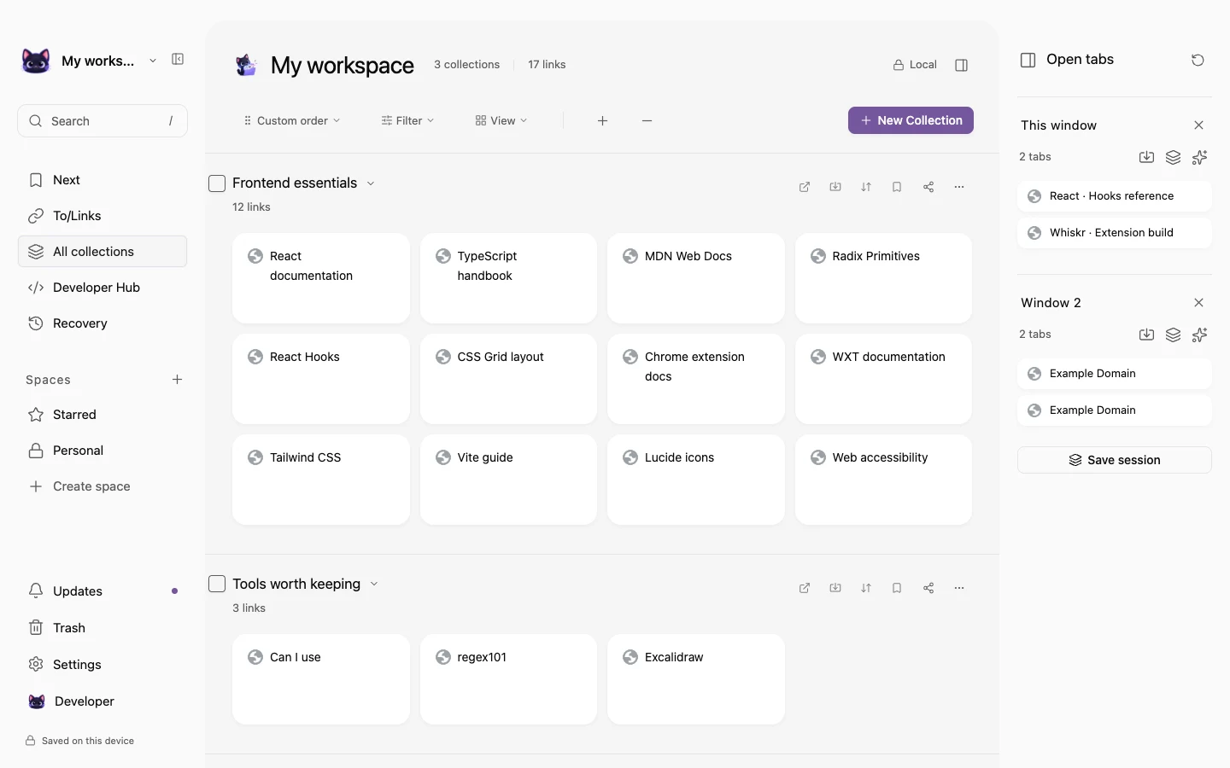Screen dimensions: 1230x768
Task: Focus the Search field
Action: click(x=102, y=121)
